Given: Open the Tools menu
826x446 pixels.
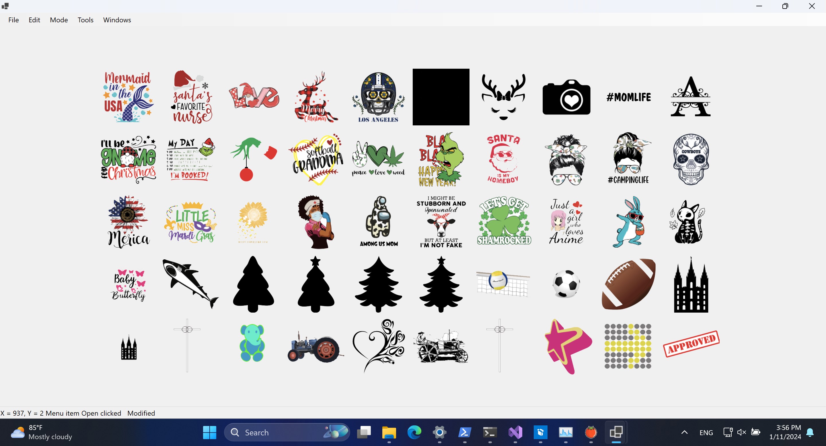Looking at the screenshot, I should pyautogui.click(x=85, y=20).
